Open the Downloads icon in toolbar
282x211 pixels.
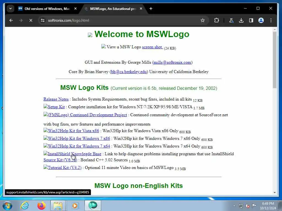click(x=241, y=20)
